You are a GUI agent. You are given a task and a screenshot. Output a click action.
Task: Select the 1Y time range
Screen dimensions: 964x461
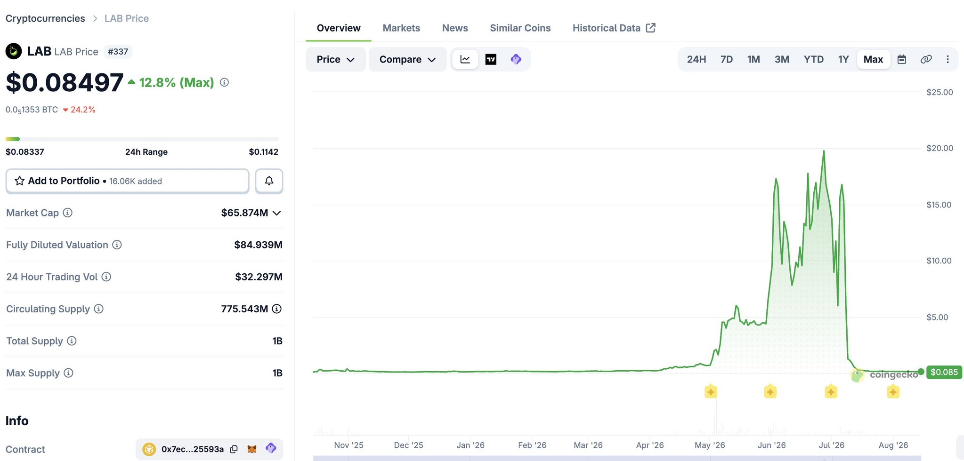[843, 59]
